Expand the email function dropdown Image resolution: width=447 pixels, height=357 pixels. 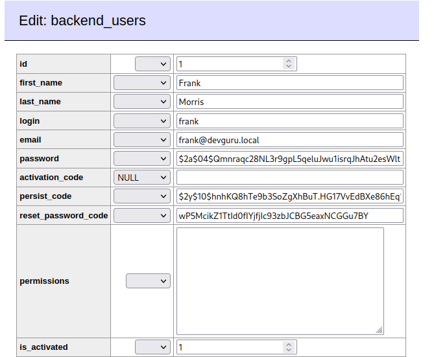[141, 139]
